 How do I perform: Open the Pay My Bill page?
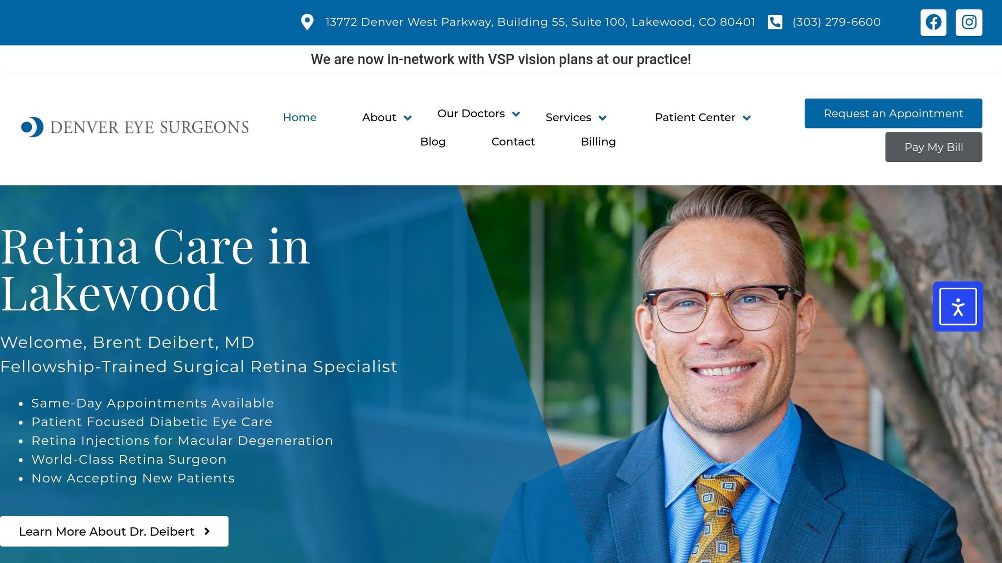point(933,147)
